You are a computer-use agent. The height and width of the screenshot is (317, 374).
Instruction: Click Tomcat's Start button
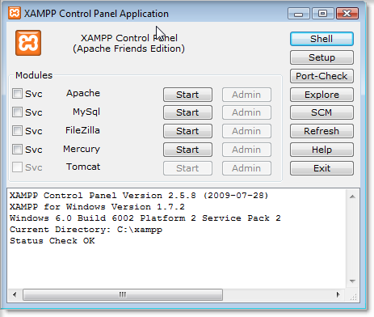(187, 168)
